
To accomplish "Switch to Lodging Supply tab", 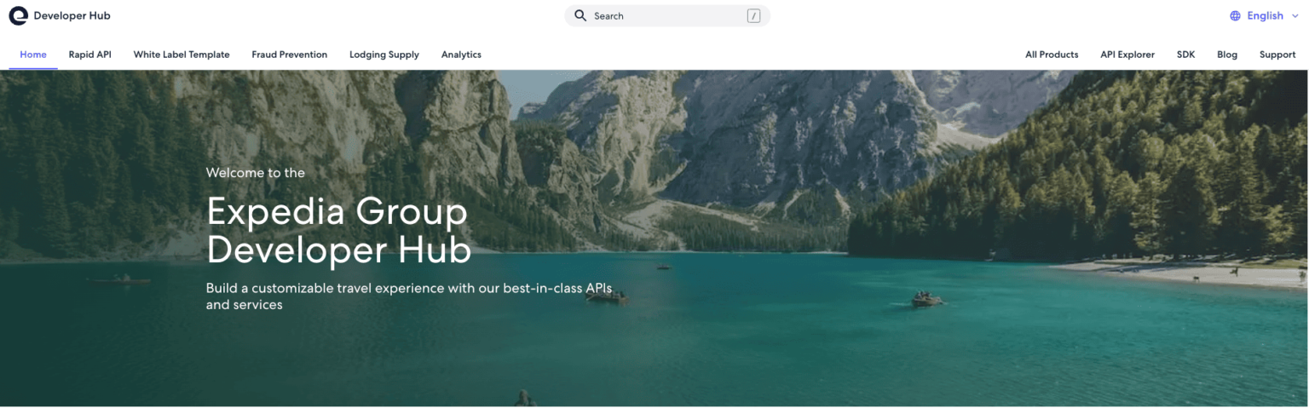I will [384, 55].
